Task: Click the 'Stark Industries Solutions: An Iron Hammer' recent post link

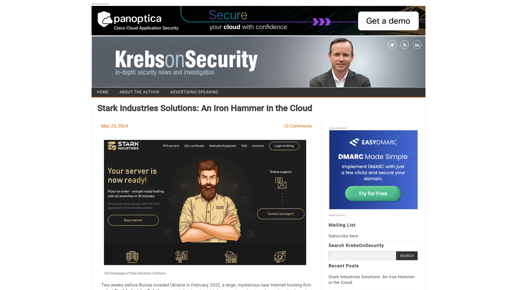Action: tap(372, 280)
